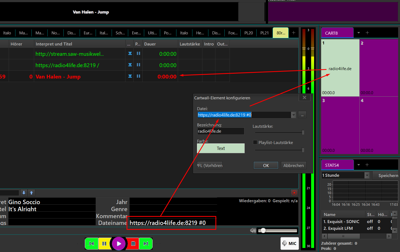Switch to the PL20 playlist tab

point(249,33)
